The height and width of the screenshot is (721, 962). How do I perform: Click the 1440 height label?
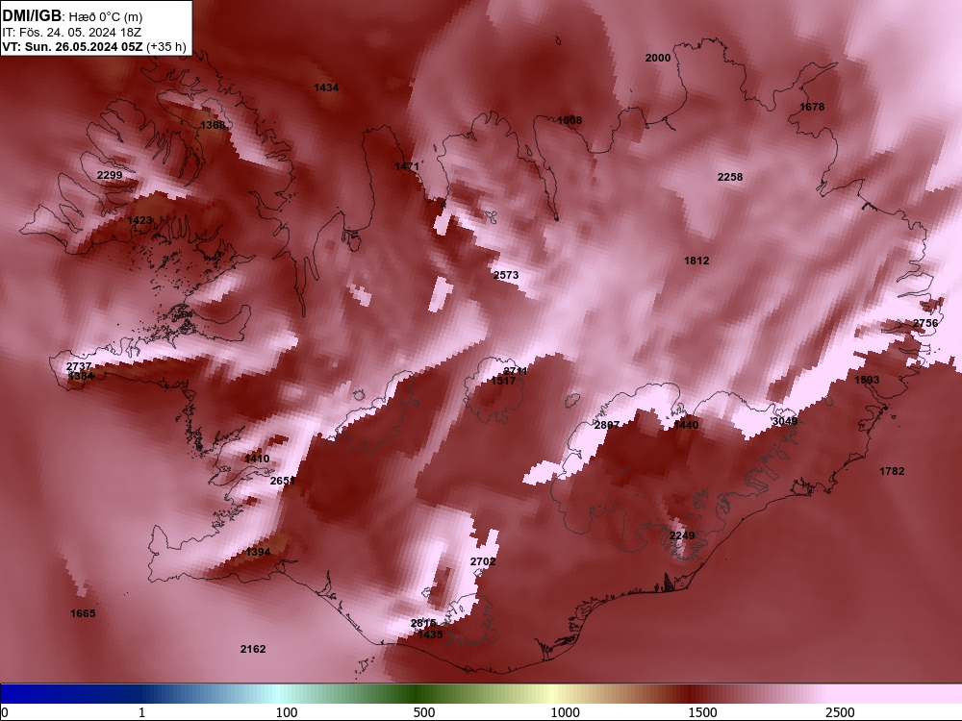pos(686,425)
